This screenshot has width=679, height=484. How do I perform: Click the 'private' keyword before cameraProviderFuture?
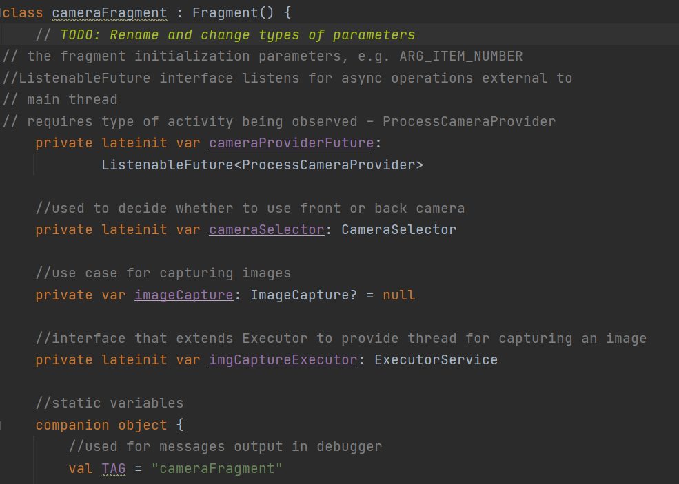[64, 143]
